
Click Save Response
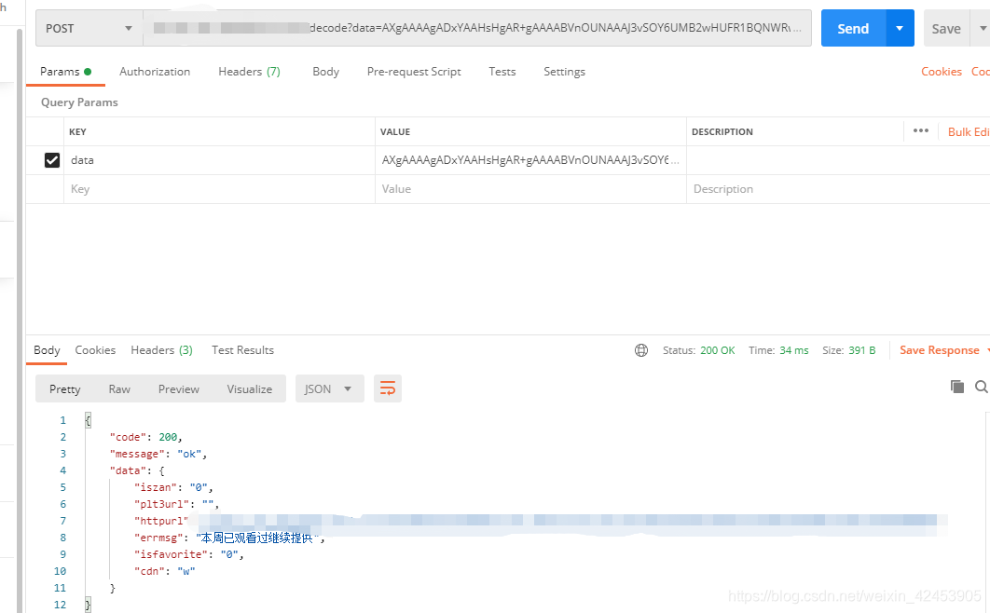click(940, 350)
